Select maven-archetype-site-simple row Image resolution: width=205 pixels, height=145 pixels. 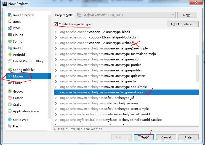(126, 87)
